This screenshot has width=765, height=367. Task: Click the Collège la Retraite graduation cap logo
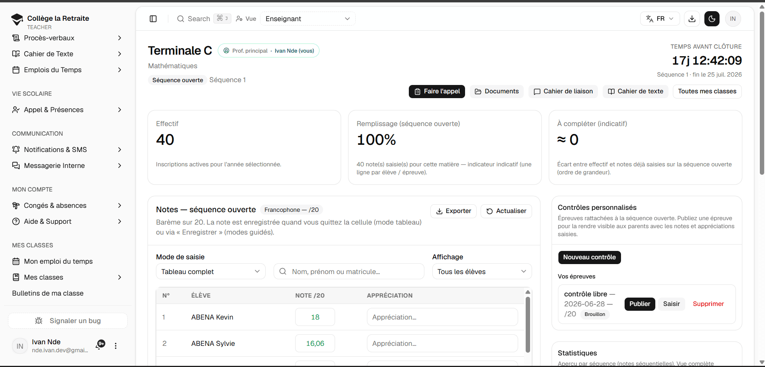point(17,19)
